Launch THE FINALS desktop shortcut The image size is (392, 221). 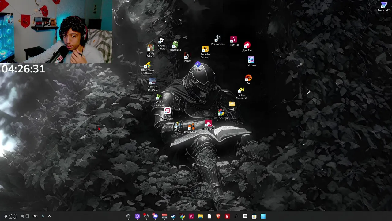pos(208,126)
